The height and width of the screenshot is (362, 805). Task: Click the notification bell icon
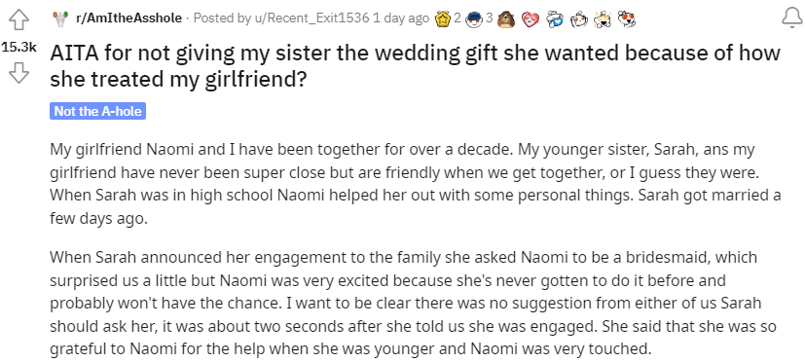click(x=791, y=18)
